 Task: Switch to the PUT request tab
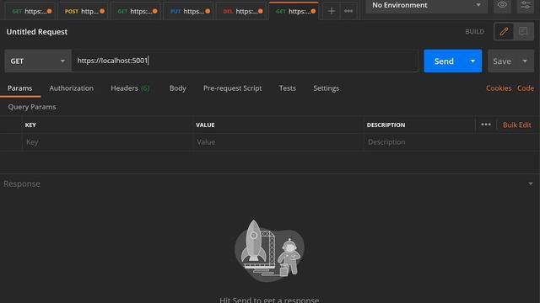point(189,11)
